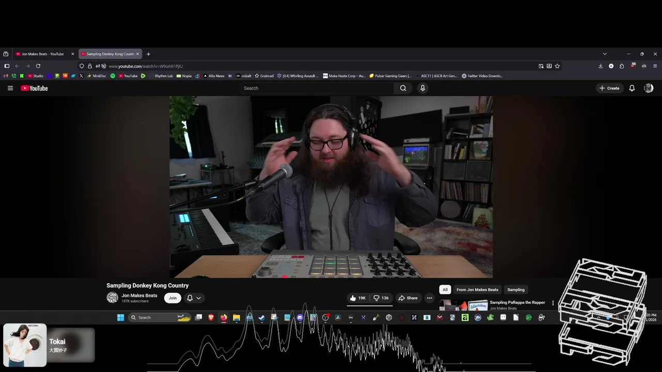Image resolution: width=662 pixels, height=372 pixels.
Task: Click the Windows taskbar search box
Action: [159, 318]
